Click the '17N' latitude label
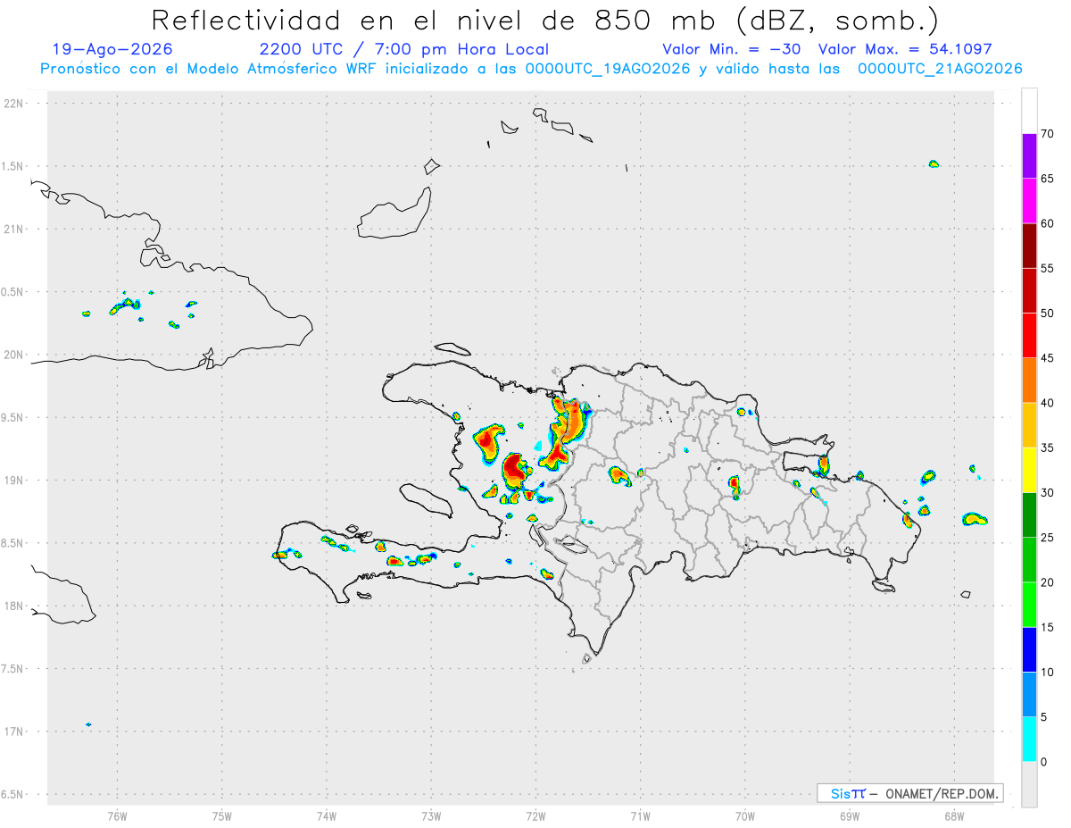 (15, 732)
